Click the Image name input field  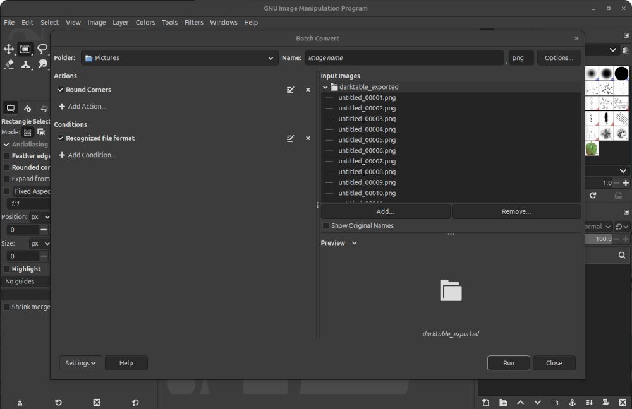(x=404, y=58)
